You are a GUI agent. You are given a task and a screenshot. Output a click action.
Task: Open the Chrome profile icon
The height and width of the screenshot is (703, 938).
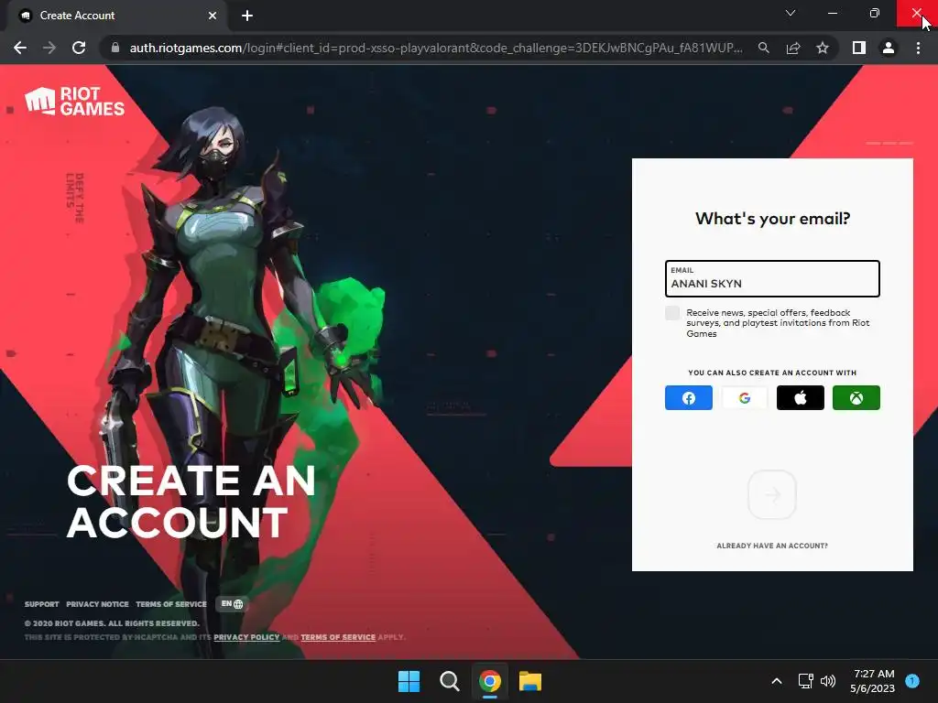click(x=889, y=48)
